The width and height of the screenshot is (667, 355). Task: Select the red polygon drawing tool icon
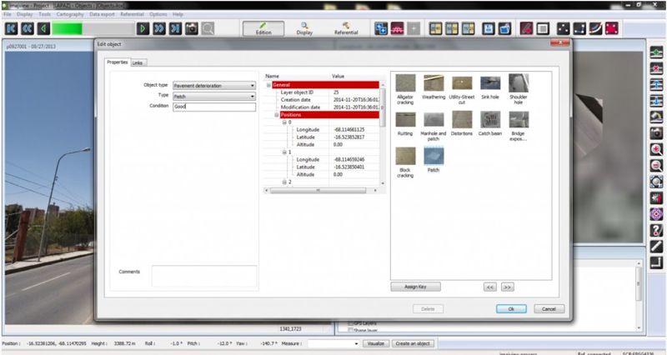coord(612,29)
